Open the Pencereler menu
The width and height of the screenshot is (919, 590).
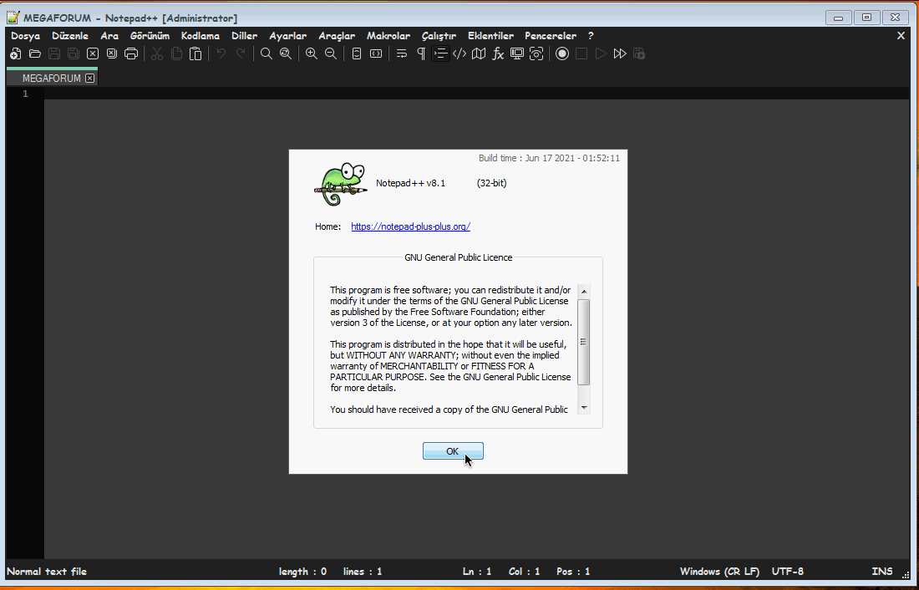(551, 36)
